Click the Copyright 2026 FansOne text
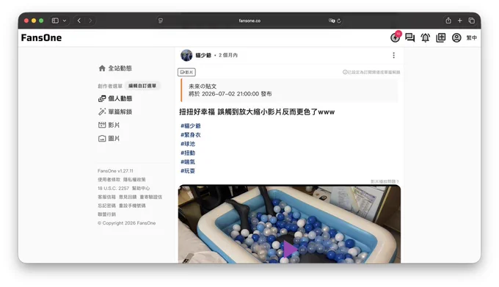499x287 pixels. (x=127, y=223)
